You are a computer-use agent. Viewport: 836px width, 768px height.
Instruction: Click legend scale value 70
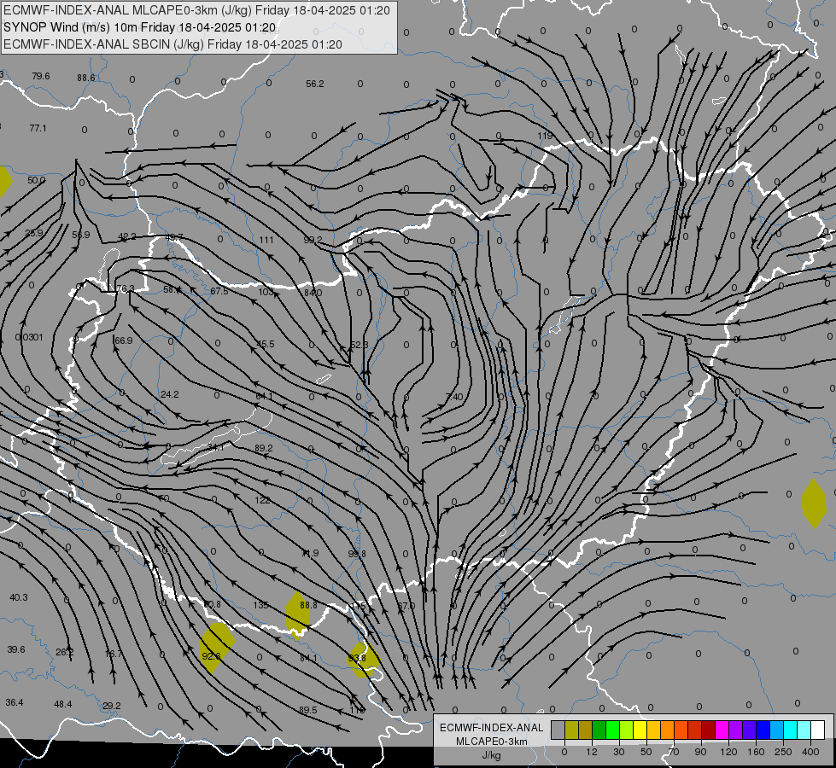(x=674, y=752)
